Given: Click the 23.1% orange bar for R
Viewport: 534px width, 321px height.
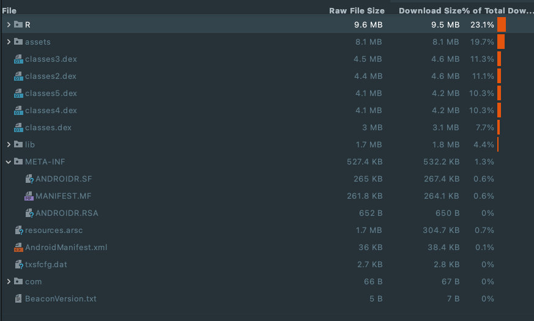Looking at the screenshot, I should click(502, 25).
